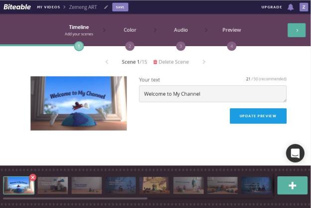Screen dimensions: 311x208
Task: Select the Color step tab
Action: (130, 30)
